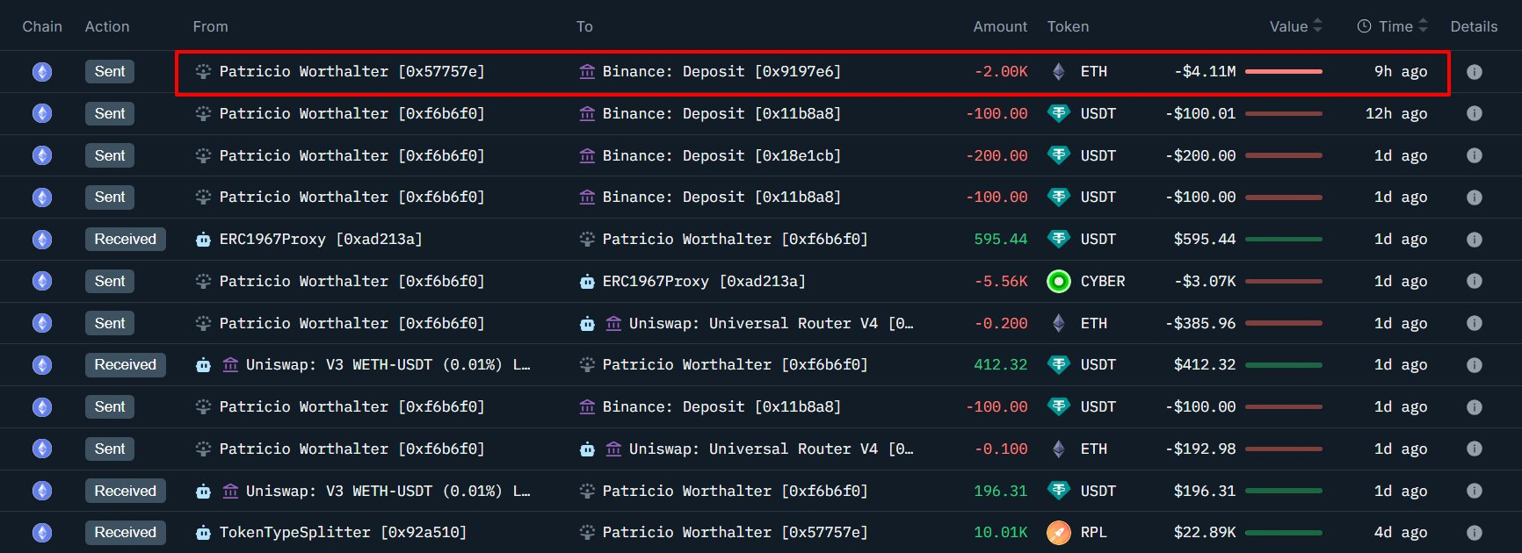Click the Amount column header
Screen dimensions: 1522x553
[x=999, y=26]
